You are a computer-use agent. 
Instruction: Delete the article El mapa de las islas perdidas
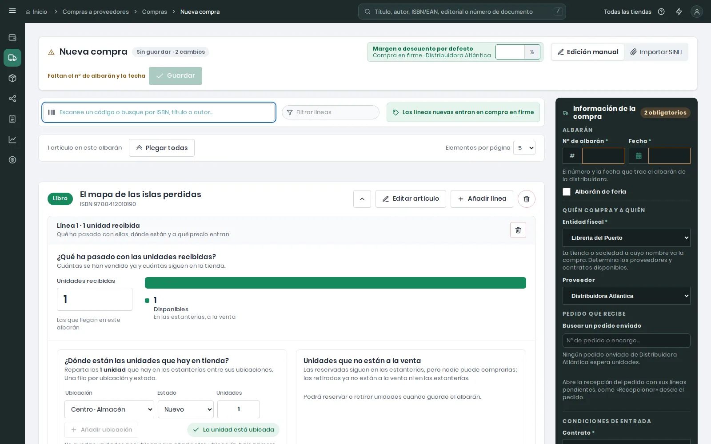pyautogui.click(x=526, y=199)
